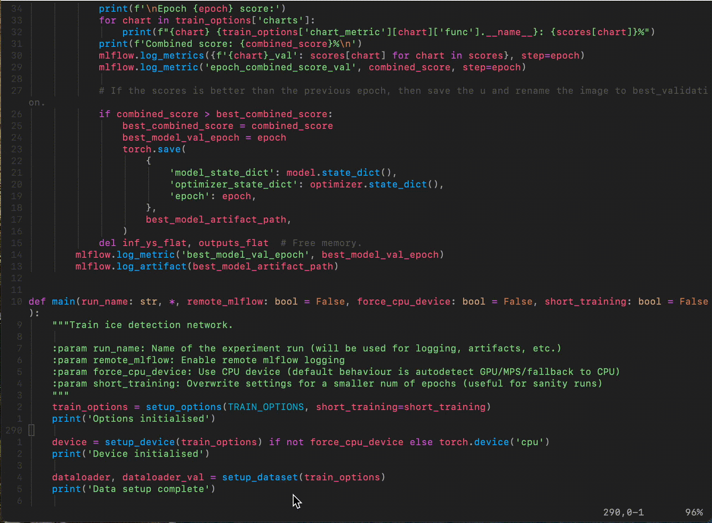Click the setup_options(TRAIN_OPTIONS call
The width and height of the screenshot is (712, 523).
(224, 407)
